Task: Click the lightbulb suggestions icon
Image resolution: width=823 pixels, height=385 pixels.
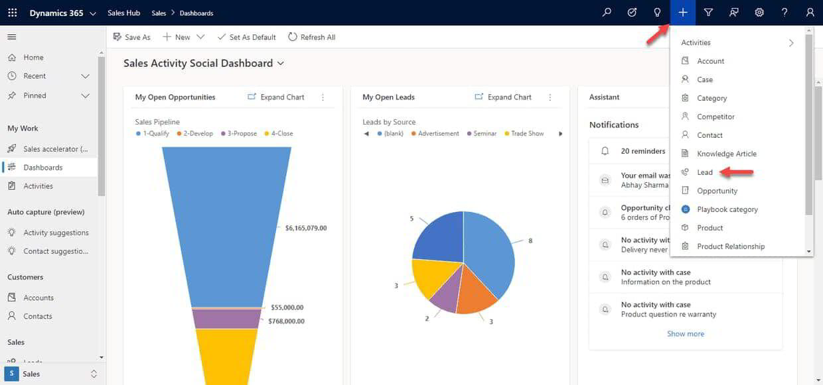Action: pyautogui.click(x=657, y=12)
